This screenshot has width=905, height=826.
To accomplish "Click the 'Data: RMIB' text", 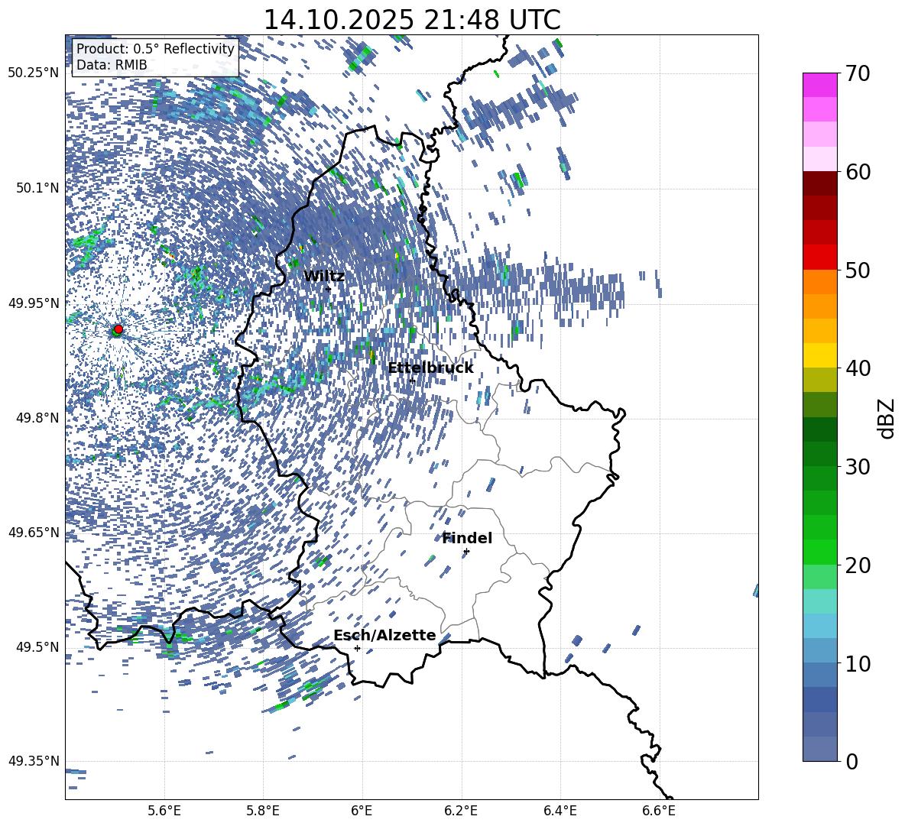I will tap(112, 65).
